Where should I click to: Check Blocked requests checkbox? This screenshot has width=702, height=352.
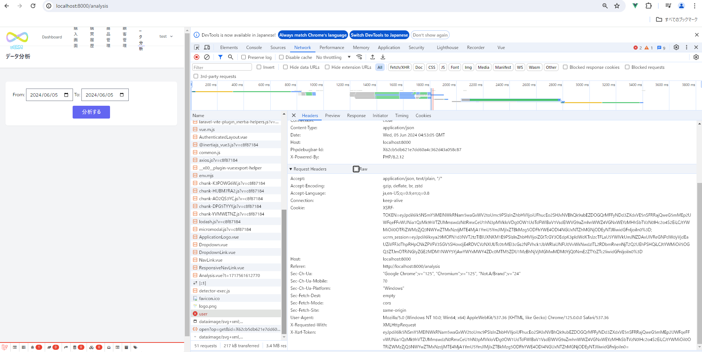coord(627,67)
